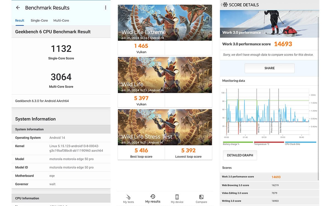330x206 pixels.
Task: Open the My tests section in 3DMark
Action: tap(128, 199)
